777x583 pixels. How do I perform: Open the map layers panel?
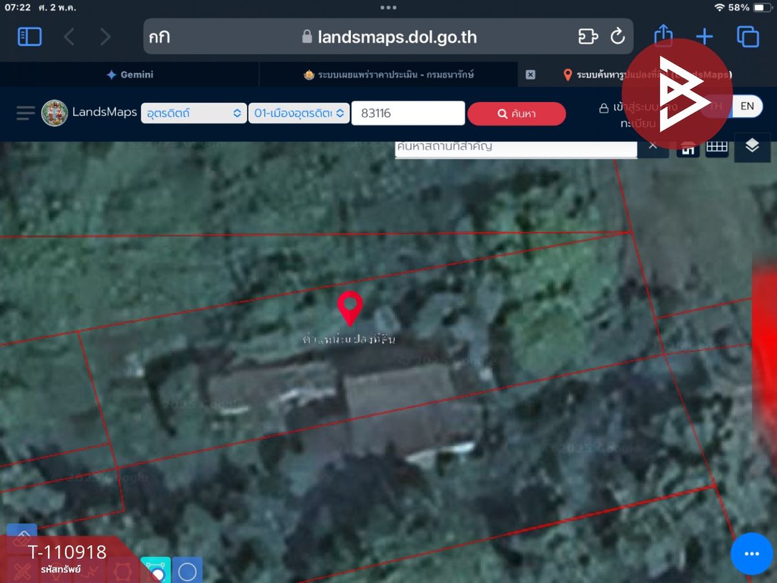point(752,146)
